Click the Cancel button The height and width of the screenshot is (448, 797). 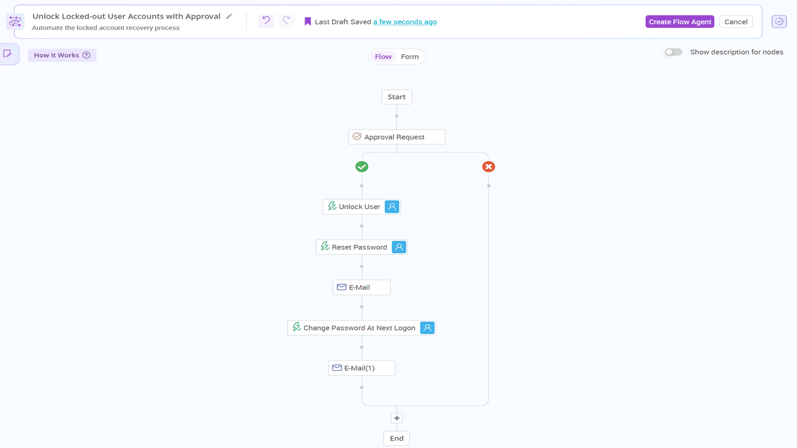(x=736, y=21)
